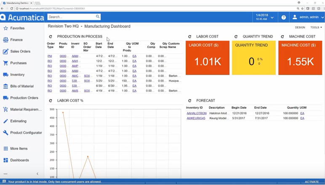Click the Machine Cost 1.55K tile

click(300, 58)
